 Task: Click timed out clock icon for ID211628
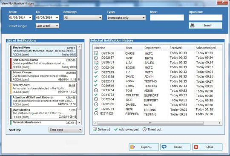[x=96, y=113]
